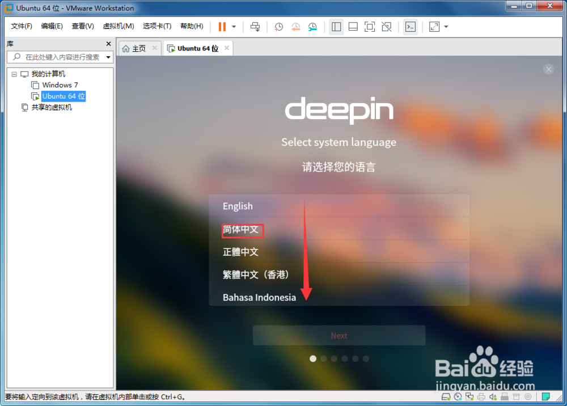Open the 文件(F) menu

tap(22, 26)
